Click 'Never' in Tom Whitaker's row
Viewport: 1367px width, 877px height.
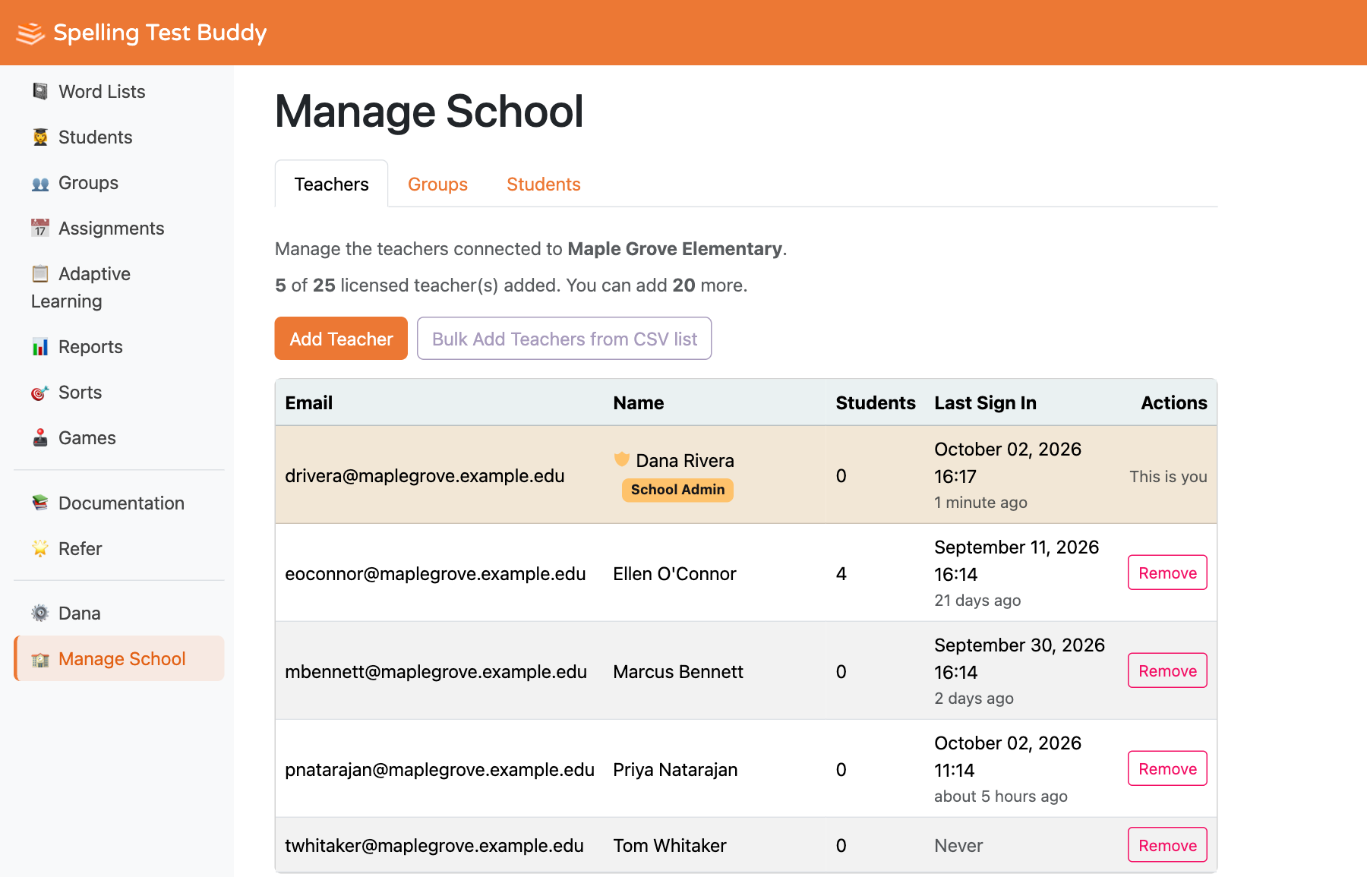point(958,845)
